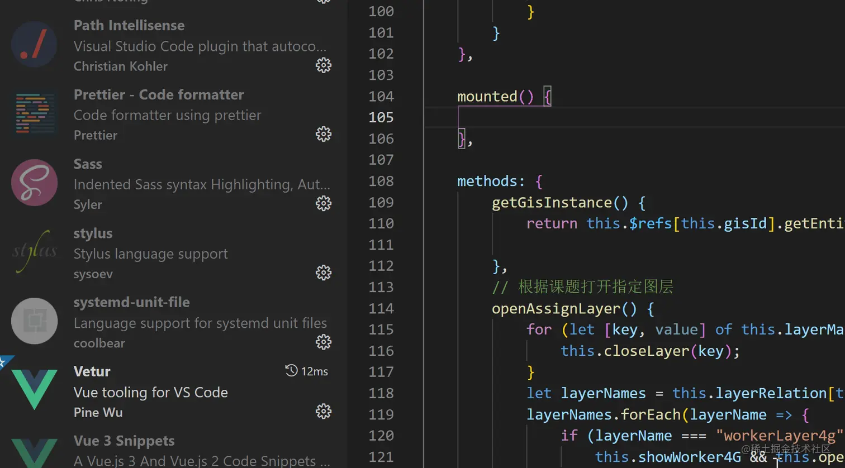845x468 pixels.
Task: Click the Sass extension logo
Action: point(35,183)
